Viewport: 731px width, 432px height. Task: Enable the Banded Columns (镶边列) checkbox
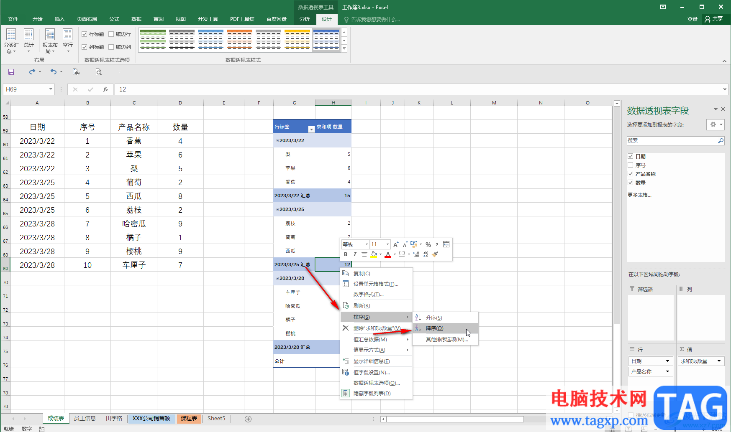(111, 47)
